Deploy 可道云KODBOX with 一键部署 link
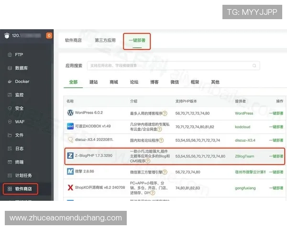This screenshot has height=230, width=287. (276, 127)
